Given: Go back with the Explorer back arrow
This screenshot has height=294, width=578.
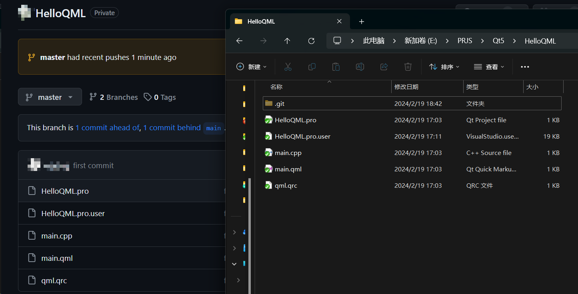Looking at the screenshot, I should [239, 41].
